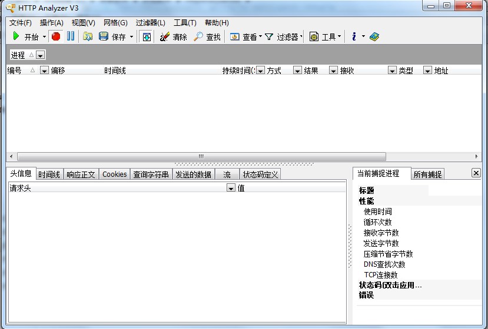Click the red Stop capture icon
The height and width of the screenshot is (329, 488).
(56, 36)
